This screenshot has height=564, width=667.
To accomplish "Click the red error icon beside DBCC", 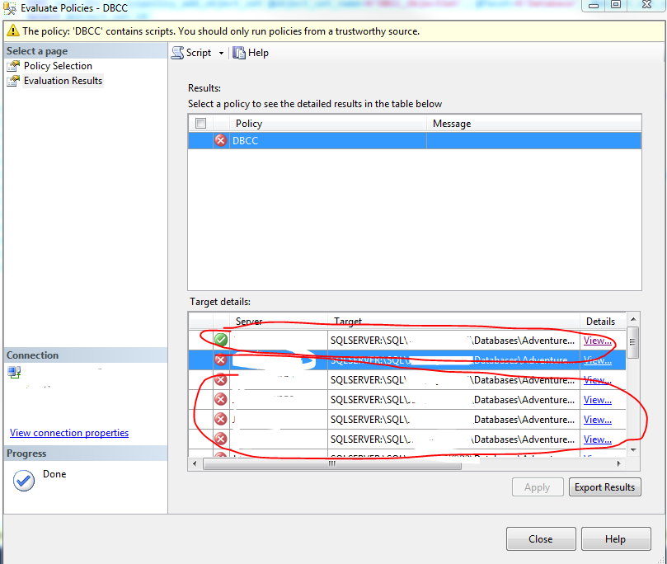I will 220,141.
